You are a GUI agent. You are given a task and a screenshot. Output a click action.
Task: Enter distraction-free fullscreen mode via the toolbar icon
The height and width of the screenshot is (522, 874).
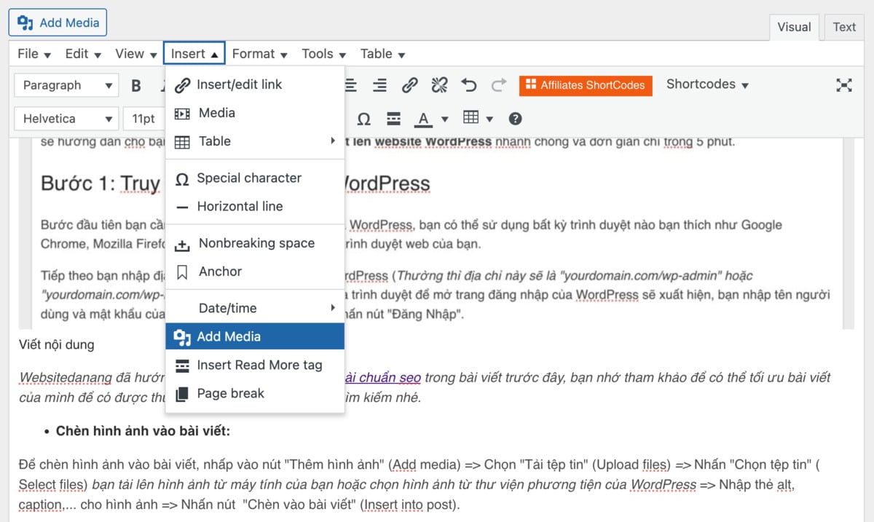click(844, 85)
